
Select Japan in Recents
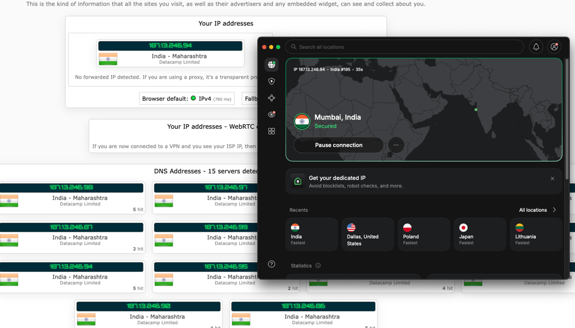(480, 234)
